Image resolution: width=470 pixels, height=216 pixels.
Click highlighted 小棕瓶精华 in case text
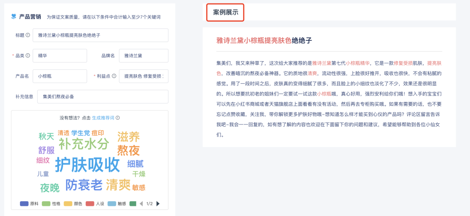tap(358, 63)
